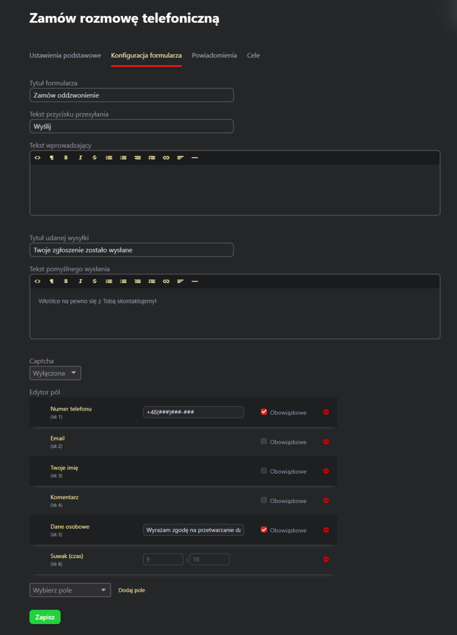Go to the Cele tab
The height and width of the screenshot is (635, 457).
tap(253, 56)
